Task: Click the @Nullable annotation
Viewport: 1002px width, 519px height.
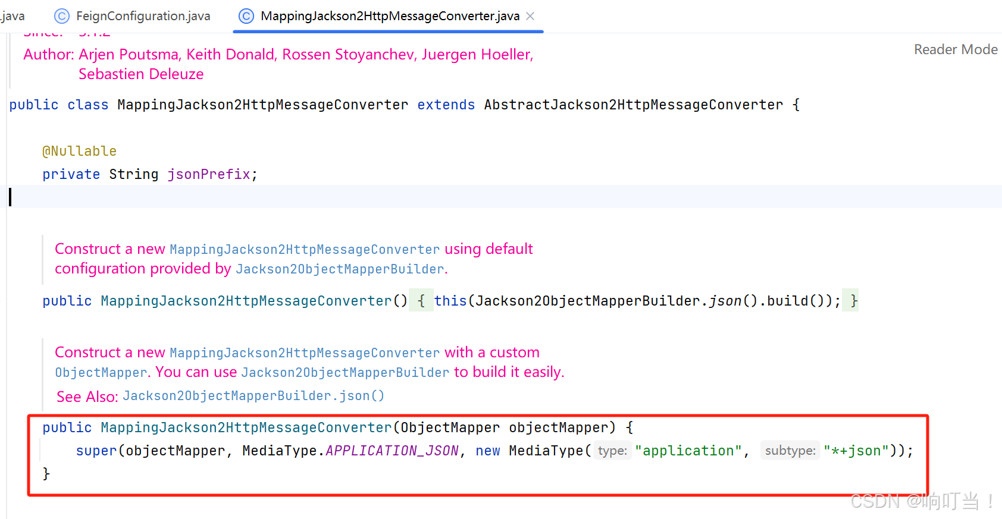Action: coord(79,151)
